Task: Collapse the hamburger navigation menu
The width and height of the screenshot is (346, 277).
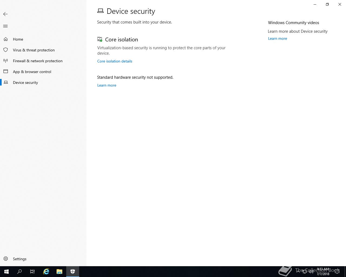Action: point(5,26)
